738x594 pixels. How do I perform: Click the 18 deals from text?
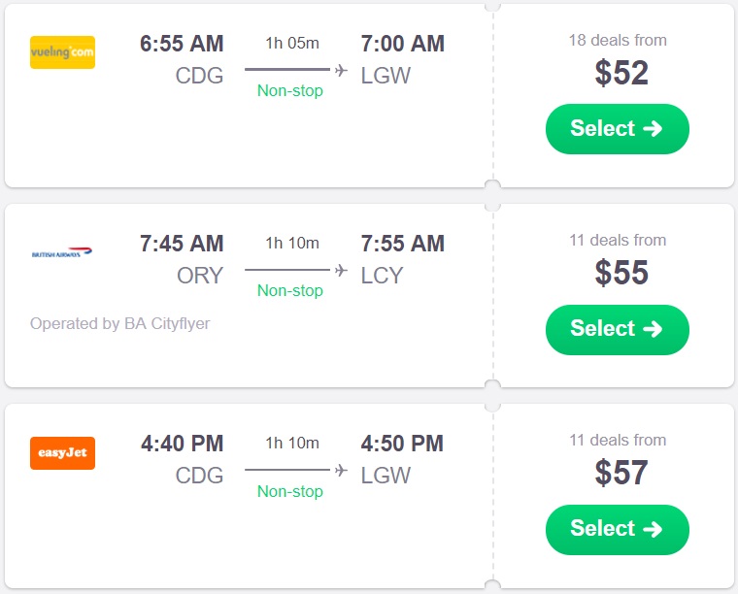(618, 41)
